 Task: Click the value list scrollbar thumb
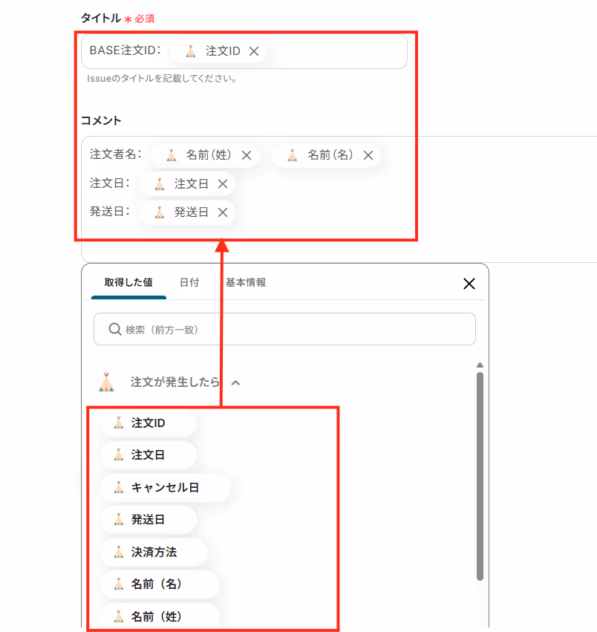(480, 477)
